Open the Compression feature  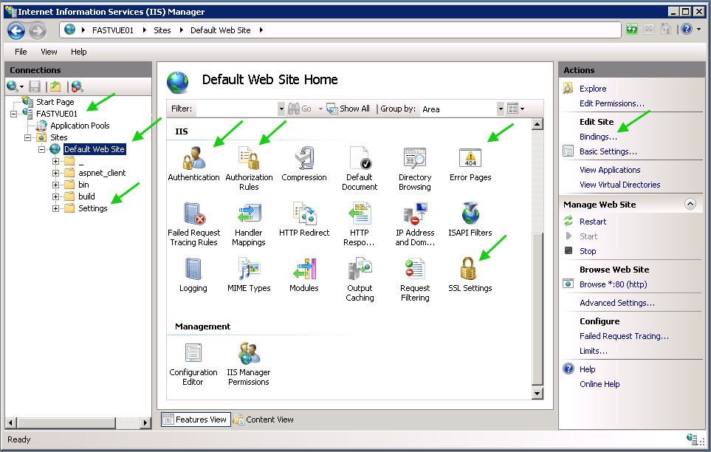(x=303, y=164)
